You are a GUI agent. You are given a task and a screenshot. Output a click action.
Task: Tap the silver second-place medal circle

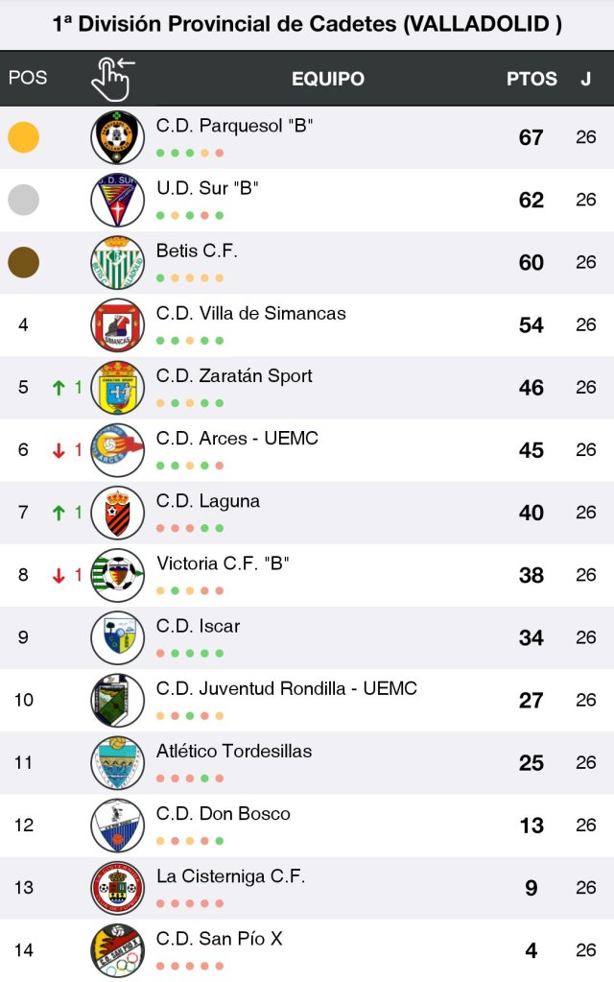pos(24,200)
